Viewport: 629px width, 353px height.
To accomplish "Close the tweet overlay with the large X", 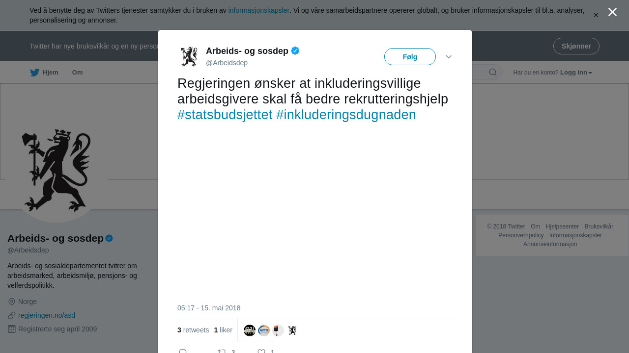I will (x=612, y=12).
